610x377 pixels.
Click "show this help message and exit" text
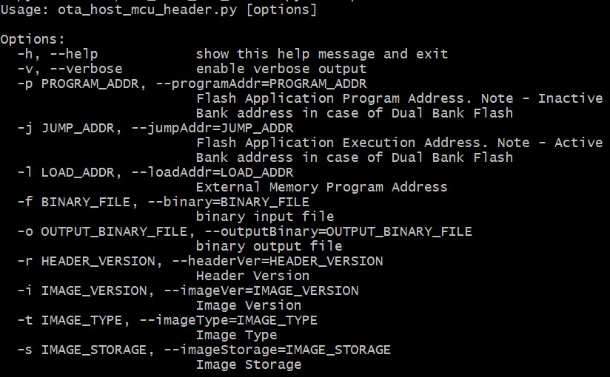click(322, 54)
